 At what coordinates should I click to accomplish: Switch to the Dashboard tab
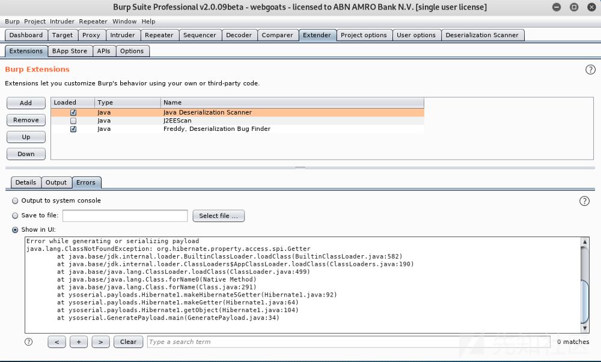[x=26, y=35]
